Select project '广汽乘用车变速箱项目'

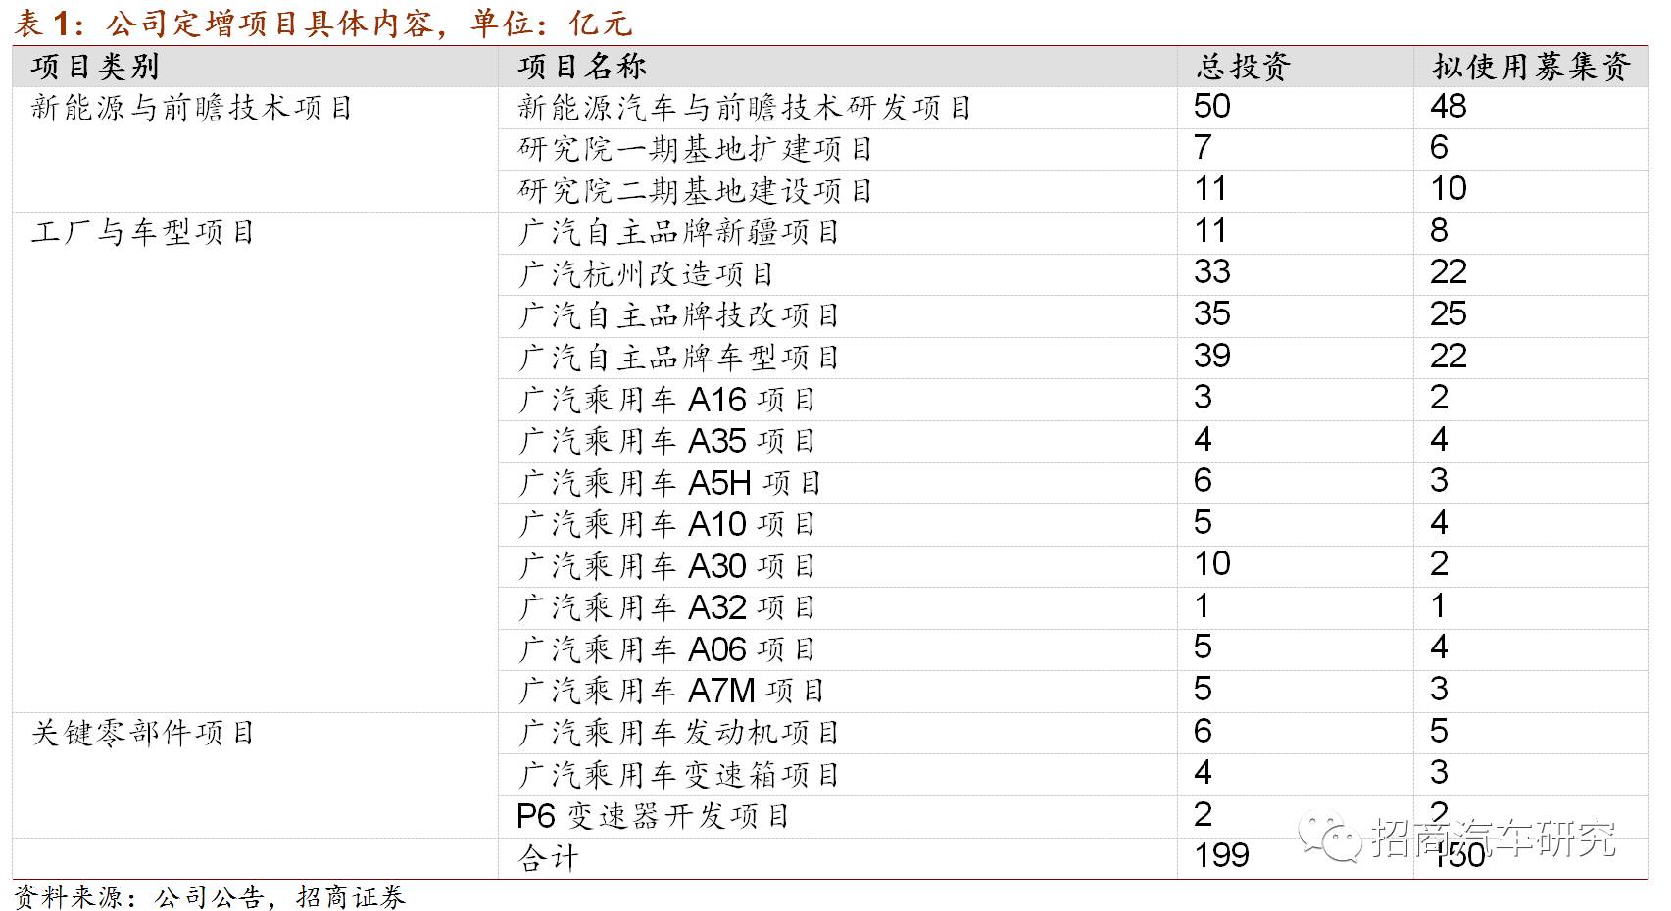click(x=679, y=775)
